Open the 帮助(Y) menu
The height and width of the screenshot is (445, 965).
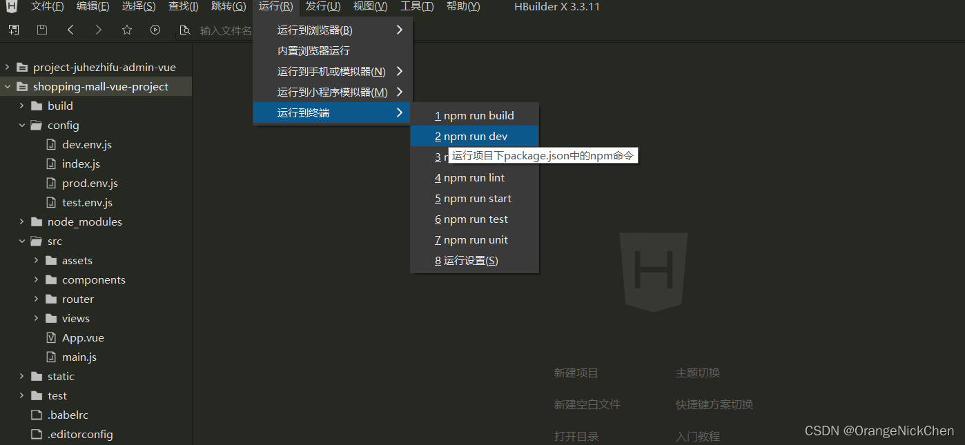463,7
